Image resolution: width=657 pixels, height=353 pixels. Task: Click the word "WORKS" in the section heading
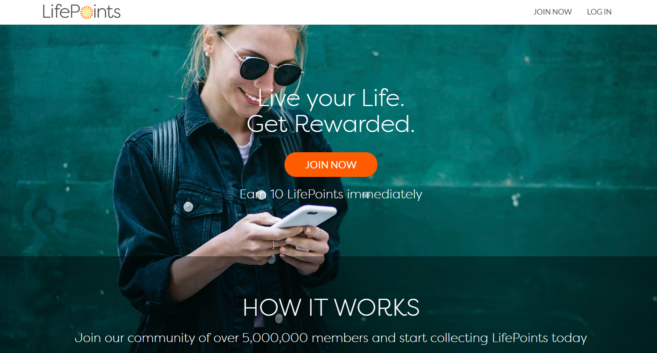coord(377,307)
